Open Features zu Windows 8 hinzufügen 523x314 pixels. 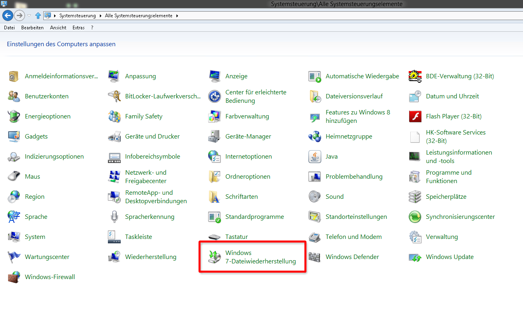[358, 116]
